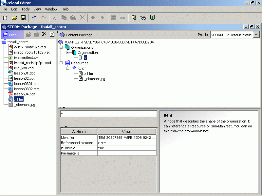This screenshot has width=262, height=196.
Task: Open the Tools menu
Action: click(25, 9)
